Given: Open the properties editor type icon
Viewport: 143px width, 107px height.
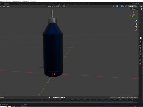Looking at the screenshot, I should (x=141, y=38).
